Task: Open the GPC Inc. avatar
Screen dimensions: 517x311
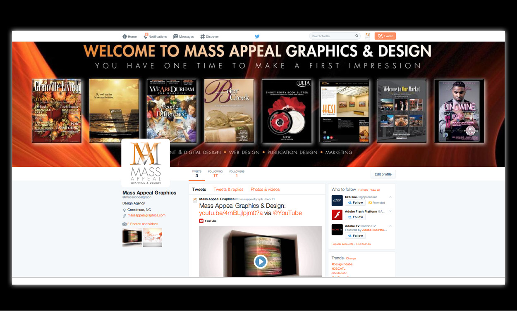Action: pyautogui.click(x=337, y=200)
